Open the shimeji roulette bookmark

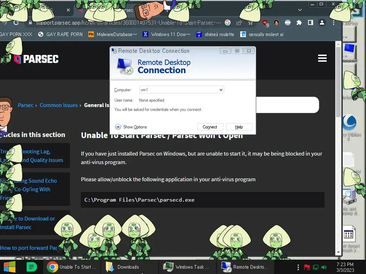215,35
